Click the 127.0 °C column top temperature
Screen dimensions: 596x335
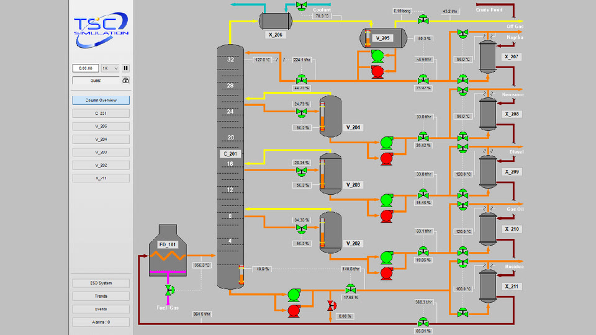click(x=263, y=60)
